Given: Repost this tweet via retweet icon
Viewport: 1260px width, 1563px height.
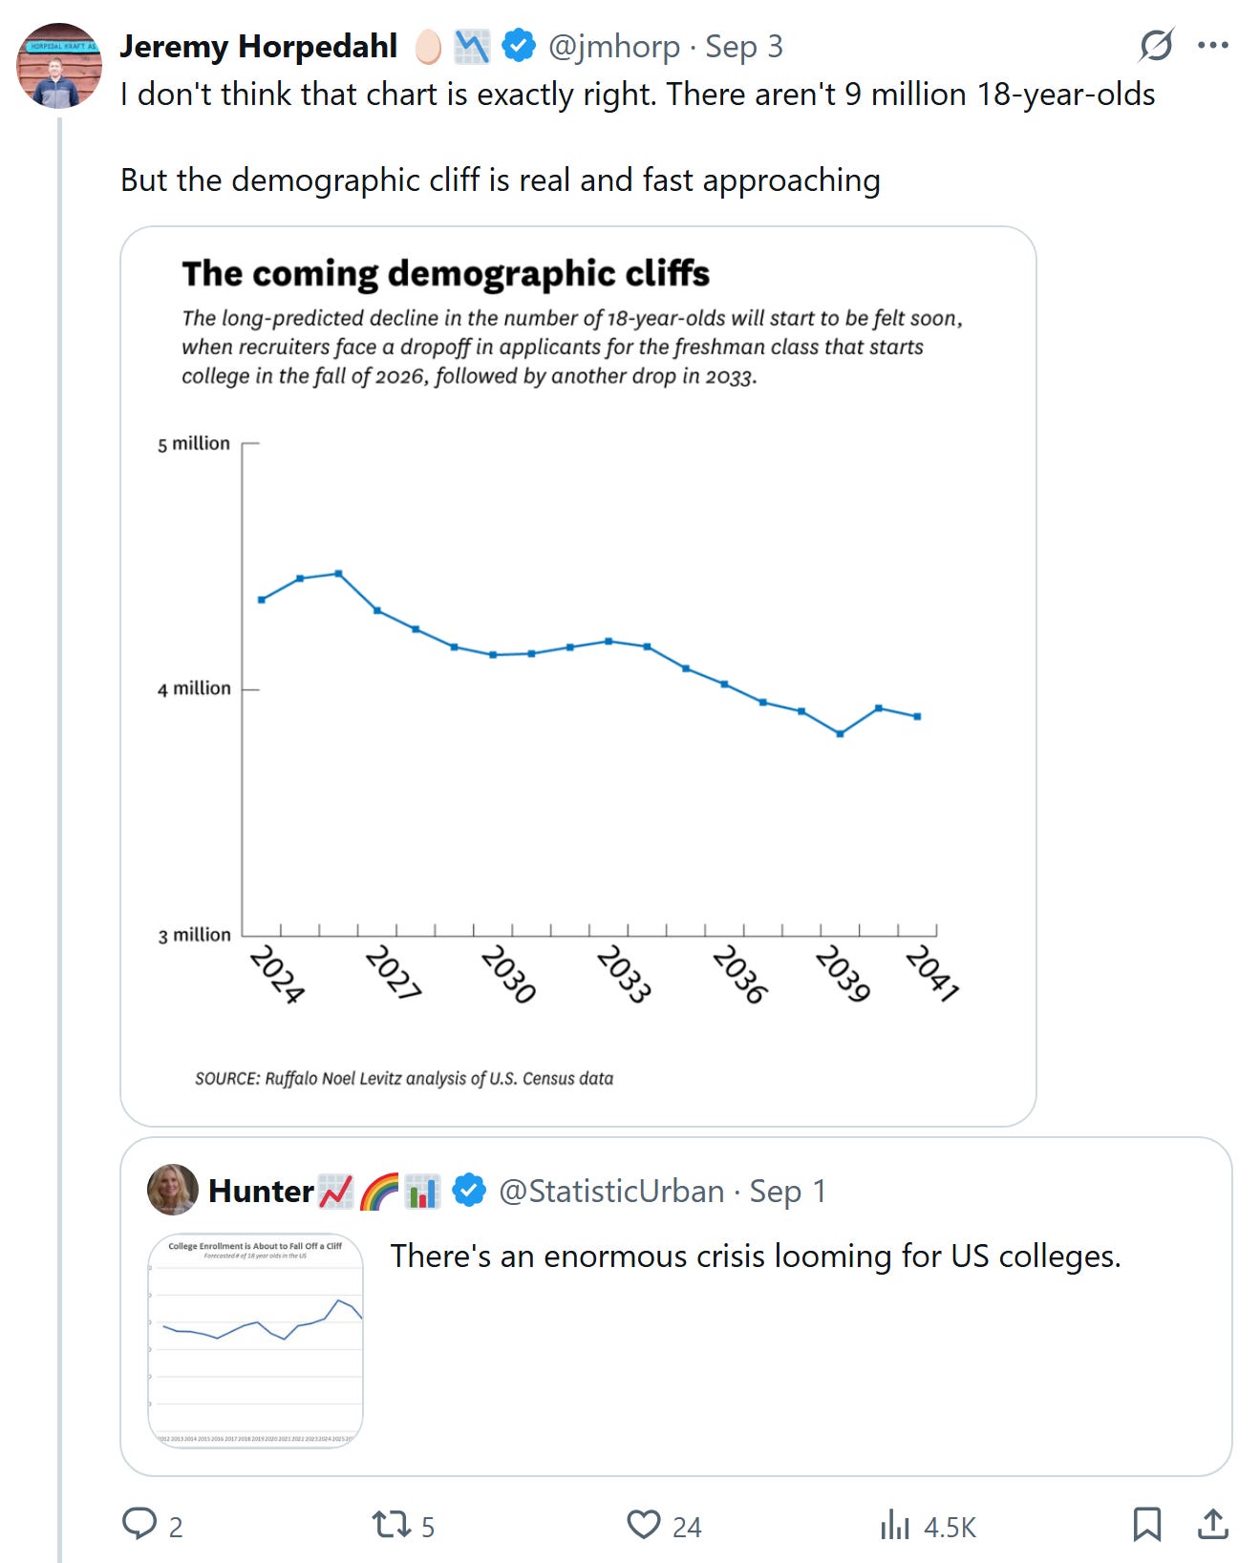Looking at the screenshot, I should 391,1525.
